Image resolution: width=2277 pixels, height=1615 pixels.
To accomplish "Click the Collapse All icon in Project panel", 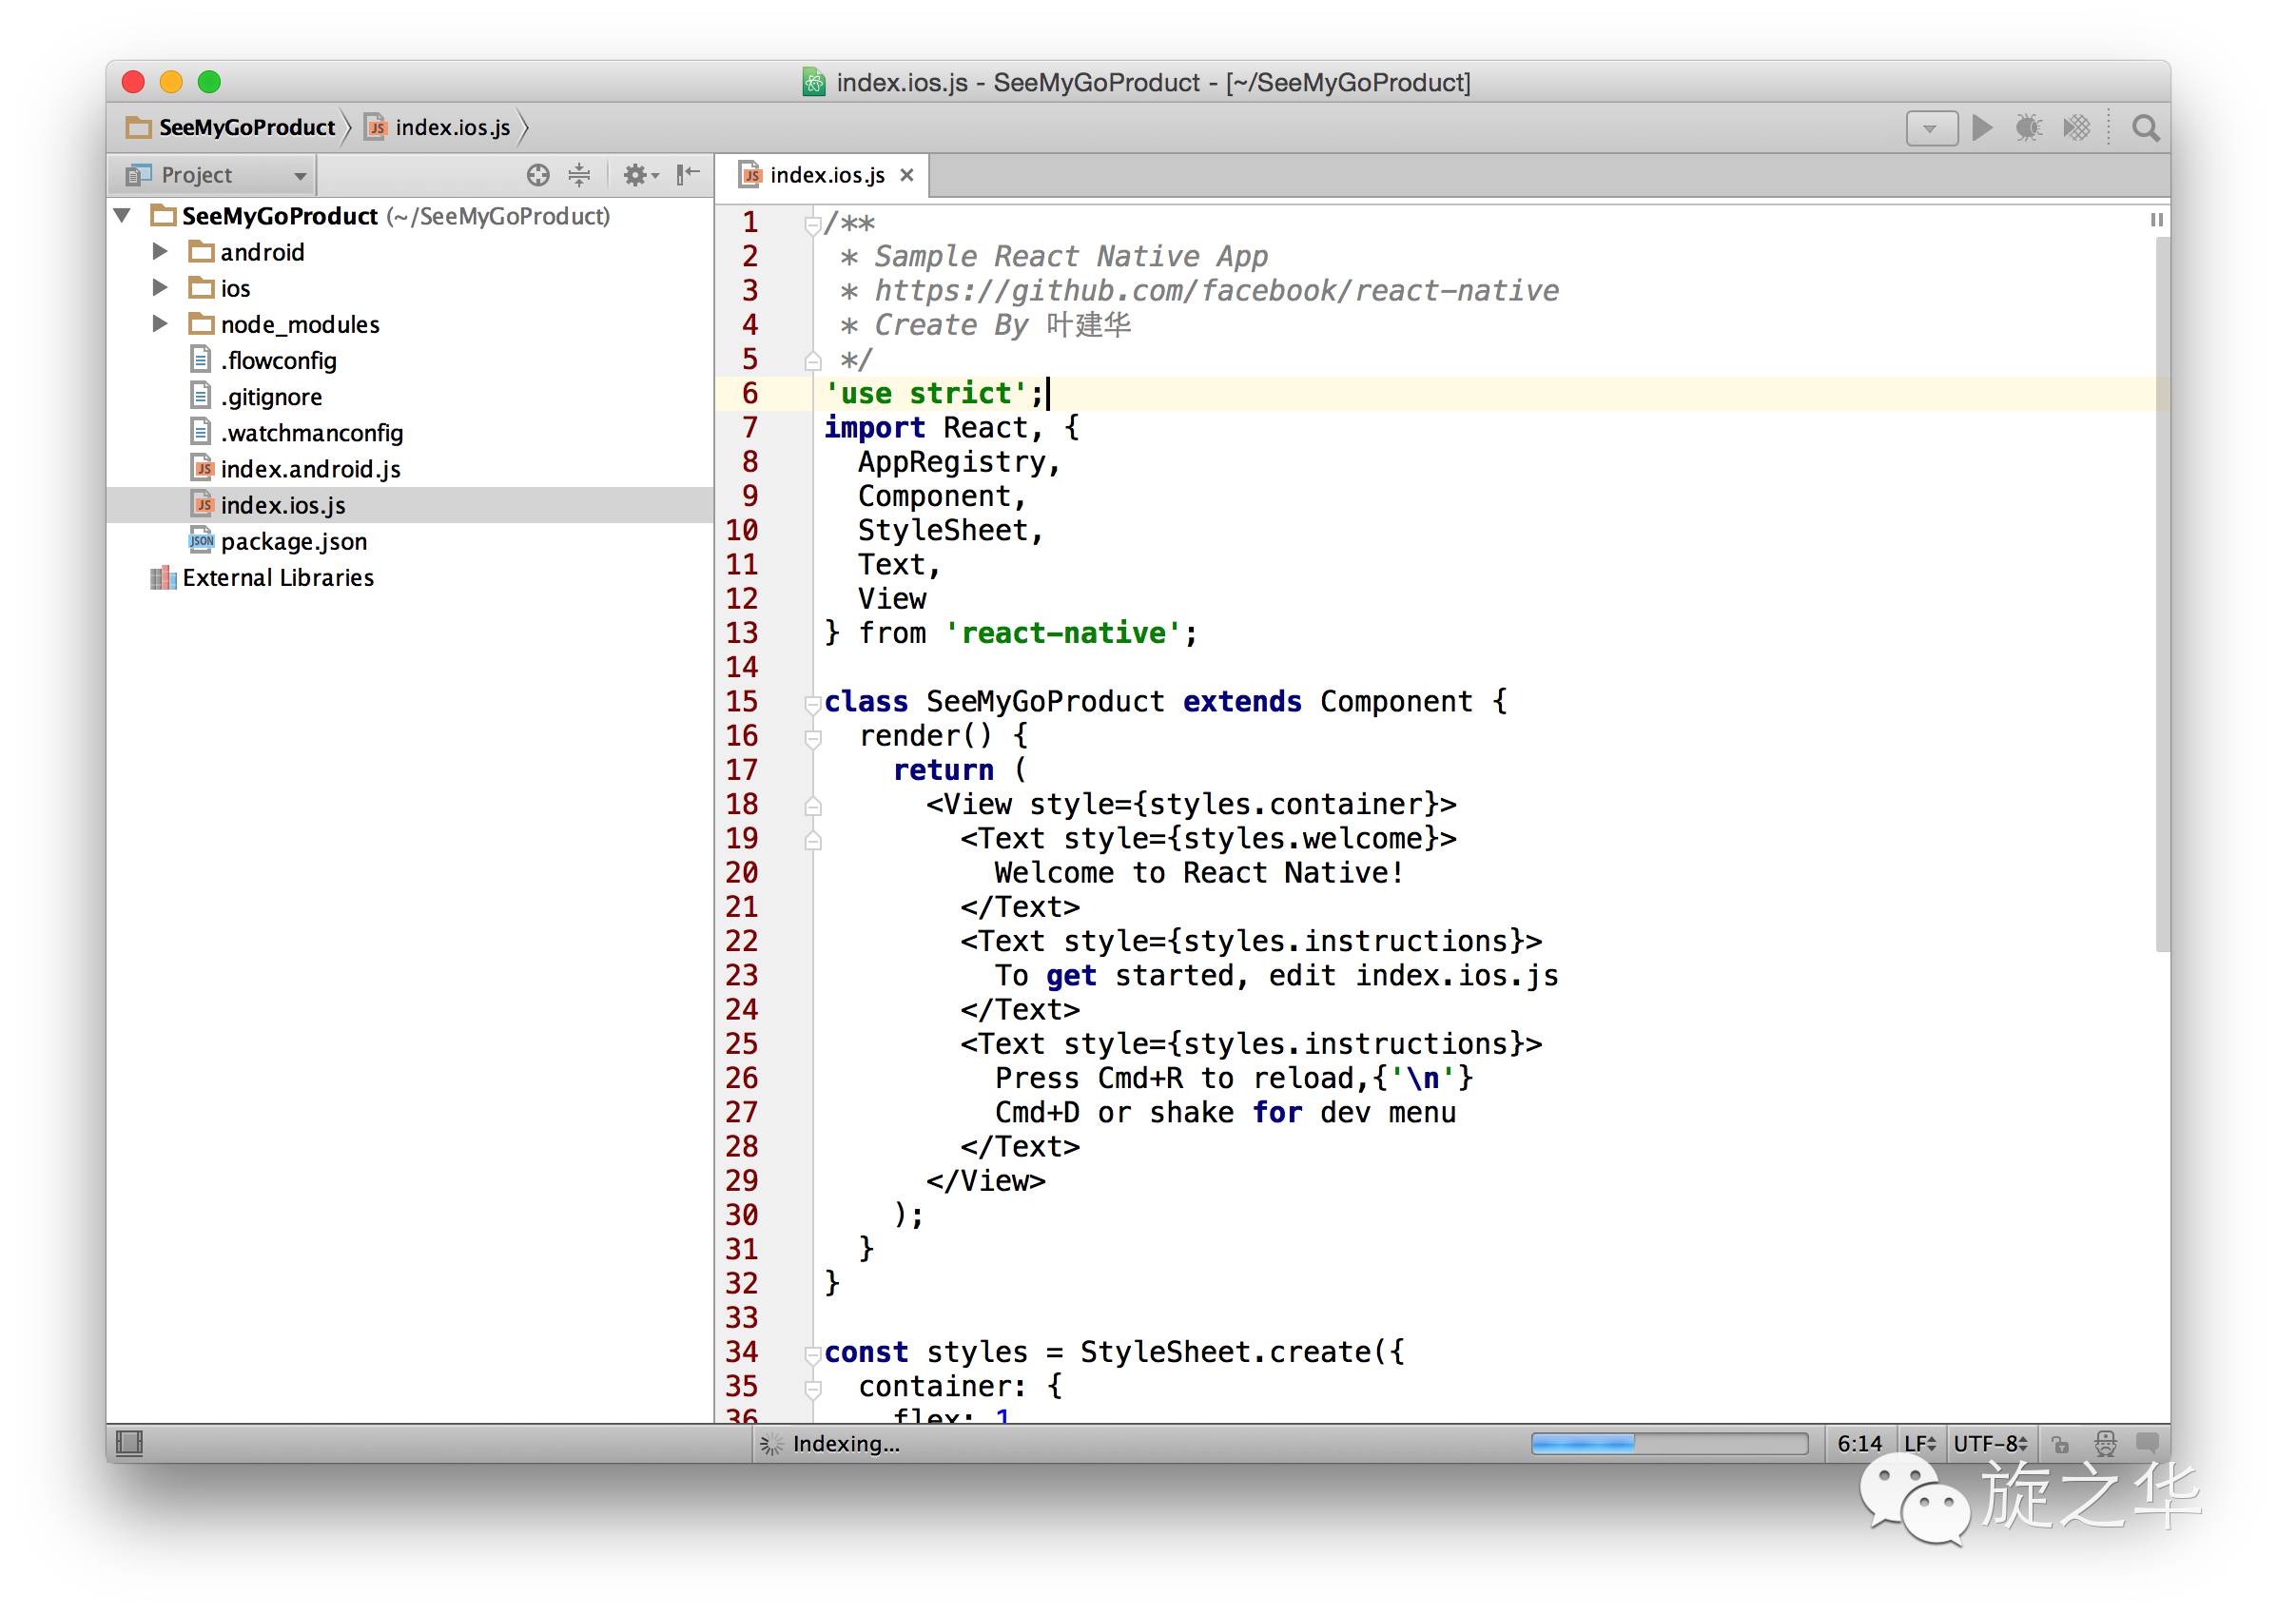I will click(x=578, y=175).
